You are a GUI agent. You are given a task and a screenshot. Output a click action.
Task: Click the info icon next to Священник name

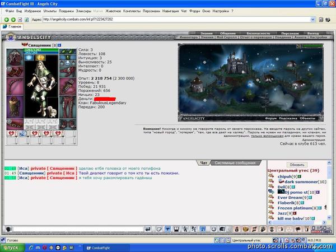coord(59,45)
